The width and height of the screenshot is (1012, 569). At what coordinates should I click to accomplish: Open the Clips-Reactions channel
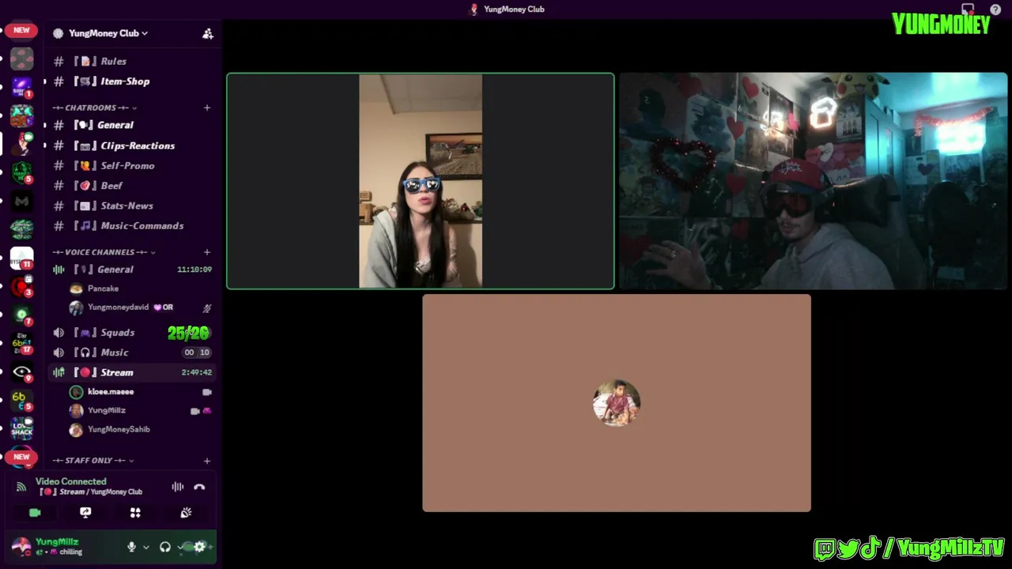tap(130, 145)
